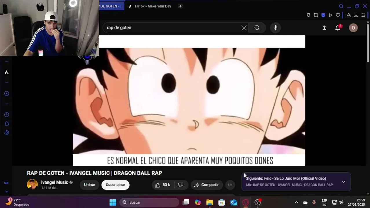Click the tray microphone icon
The height and width of the screenshot is (208, 370).
(x=314, y=202)
